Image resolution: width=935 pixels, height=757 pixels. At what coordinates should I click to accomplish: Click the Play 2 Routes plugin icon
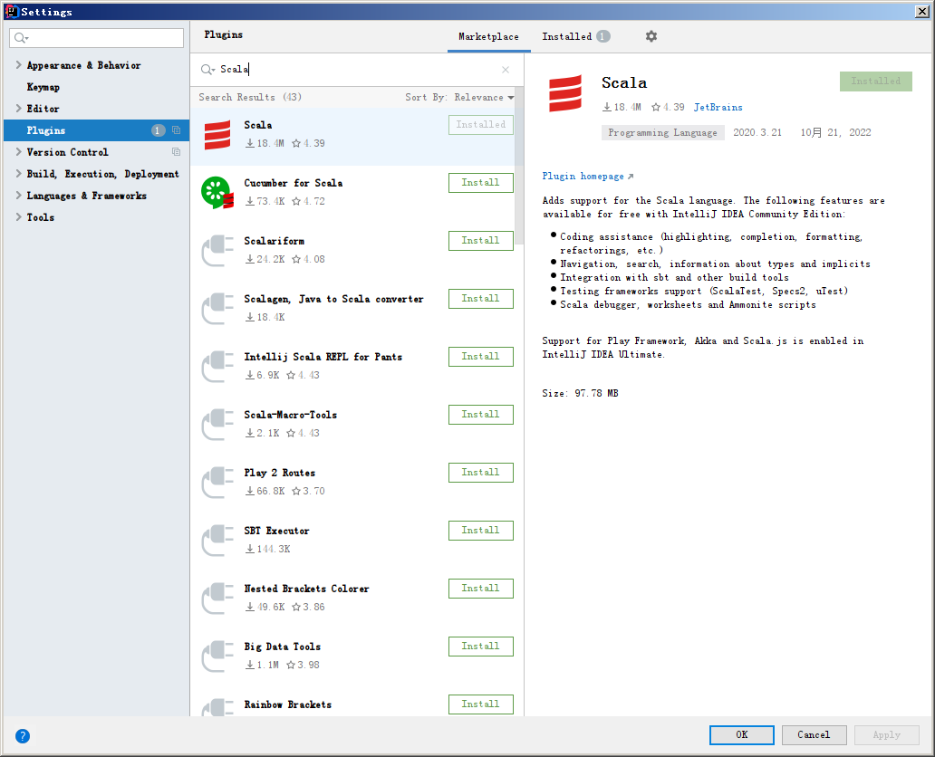[217, 482]
